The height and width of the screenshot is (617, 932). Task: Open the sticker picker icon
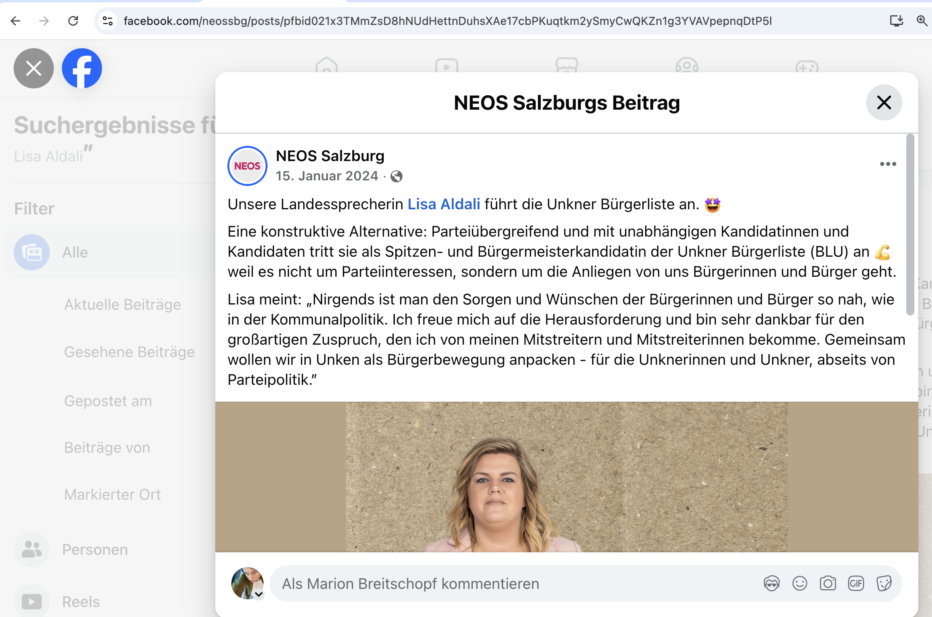884,584
